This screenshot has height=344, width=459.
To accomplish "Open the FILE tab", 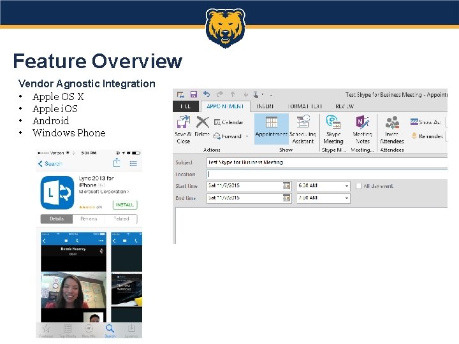I will (x=186, y=106).
